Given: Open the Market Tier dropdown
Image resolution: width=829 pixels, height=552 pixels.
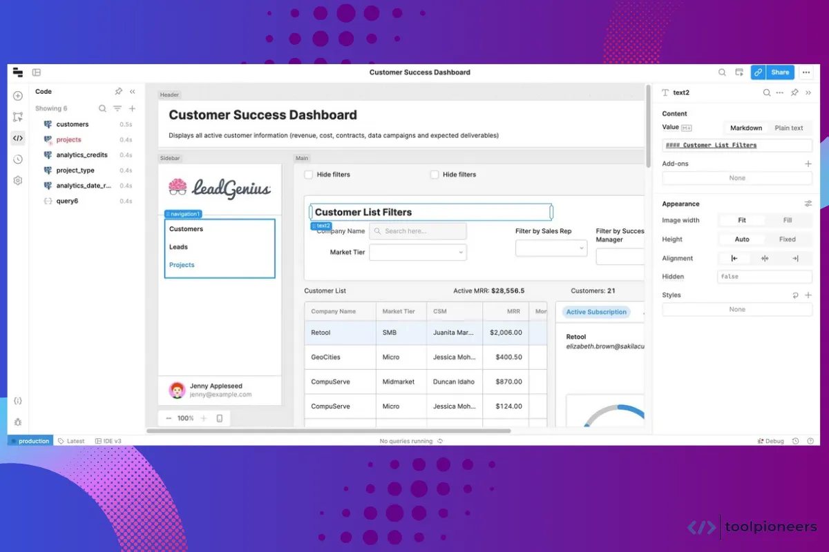Looking at the screenshot, I should coord(418,253).
